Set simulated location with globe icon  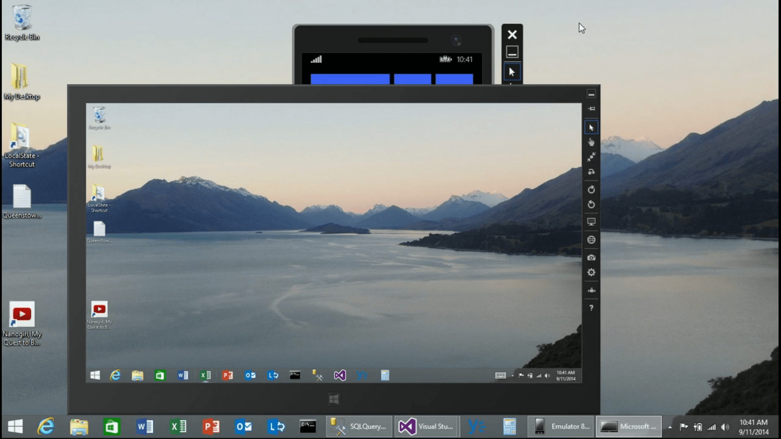coord(591,240)
